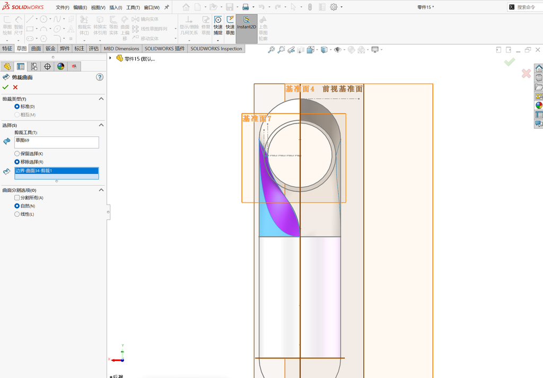Open the Section View icon

301,50
